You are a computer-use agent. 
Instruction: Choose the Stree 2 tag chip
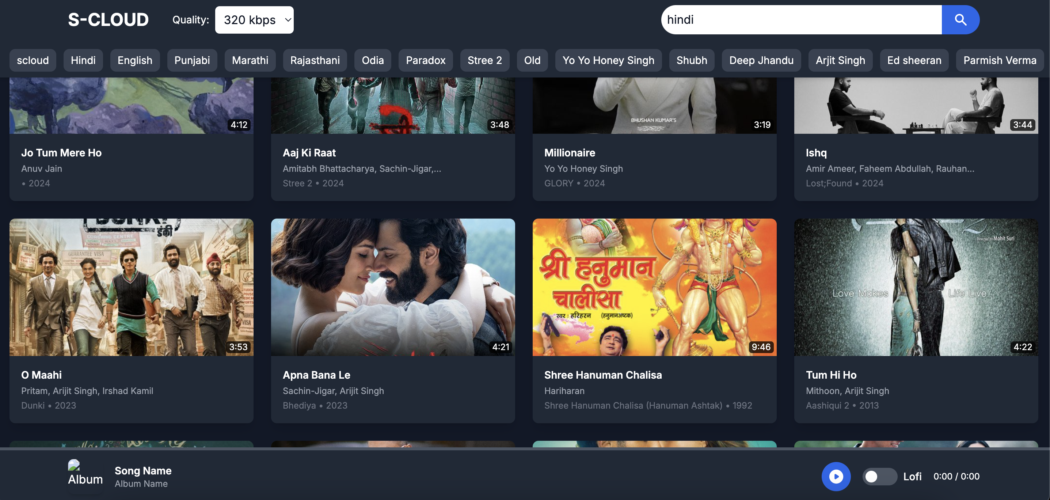pos(485,60)
